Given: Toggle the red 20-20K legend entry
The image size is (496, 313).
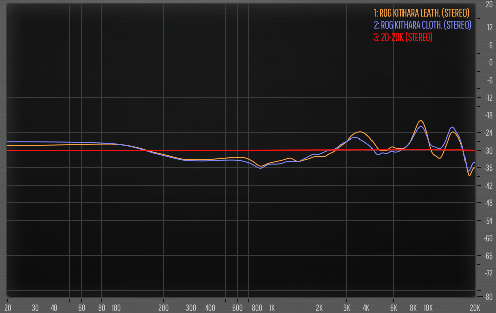Looking at the screenshot, I should pos(402,37).
